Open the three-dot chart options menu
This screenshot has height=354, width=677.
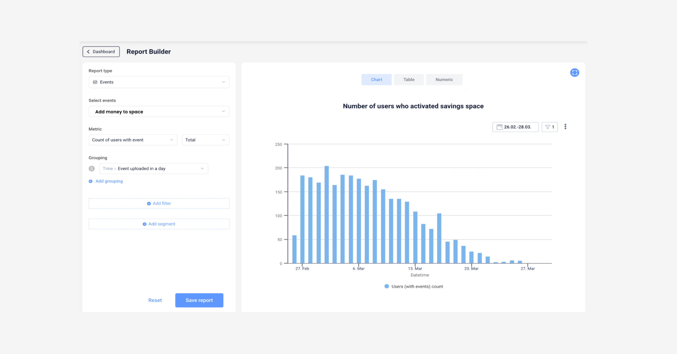pos(565,127)
